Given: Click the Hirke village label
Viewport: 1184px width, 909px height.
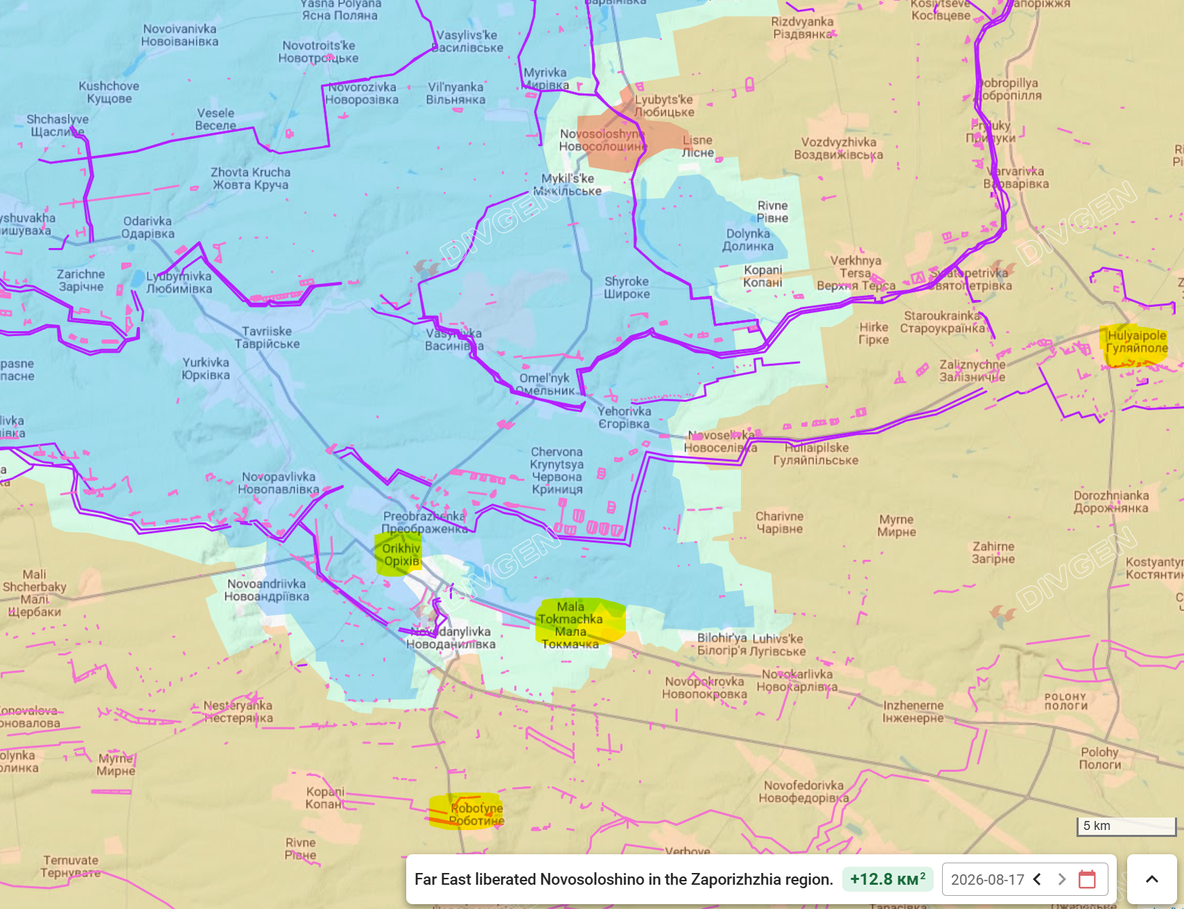Looking at the screenshot, I should (873, 333).
